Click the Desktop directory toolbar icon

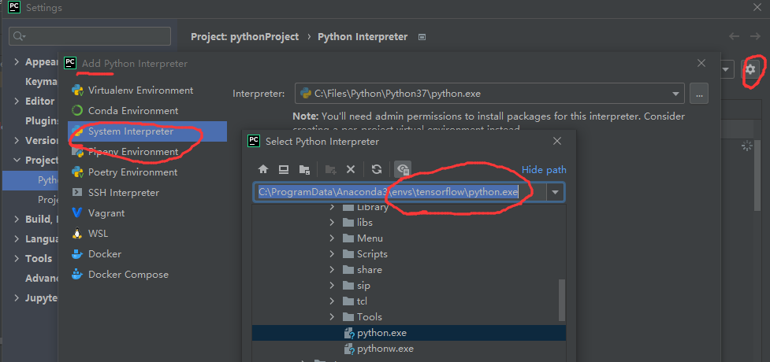tap(284, 169)
